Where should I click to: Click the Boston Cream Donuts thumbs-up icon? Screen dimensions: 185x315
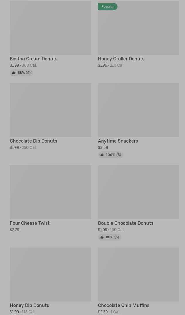coord(14,73)
